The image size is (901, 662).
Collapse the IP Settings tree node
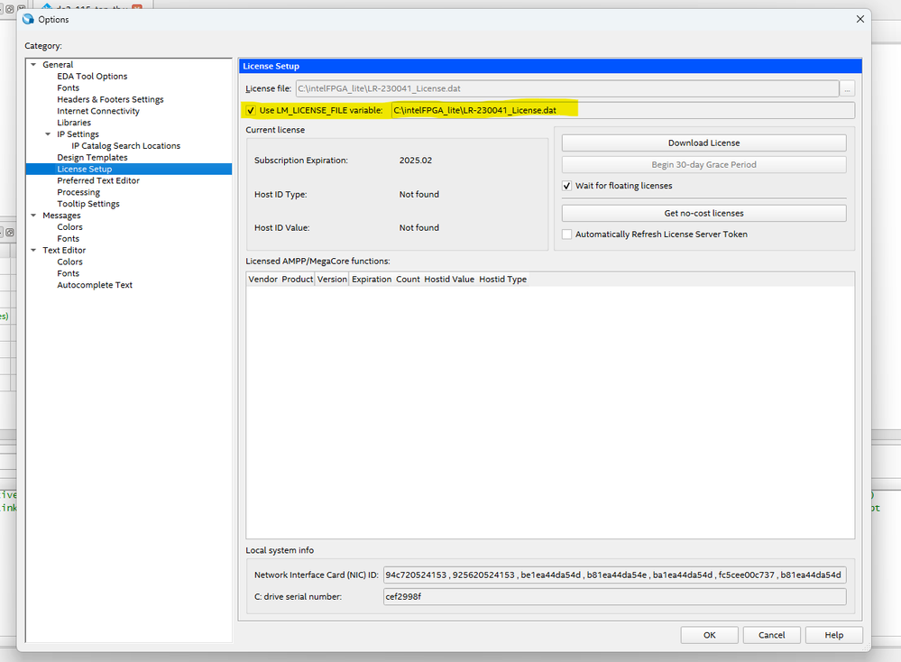point(48,133)
